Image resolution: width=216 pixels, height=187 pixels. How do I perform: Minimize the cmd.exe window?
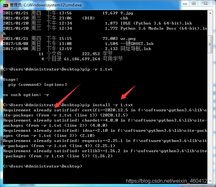coord(185,4)
